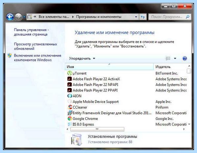Viewport: 197px width, 153px height.
Task: Open the address bar history dropdown
Action: coord(136,17)
